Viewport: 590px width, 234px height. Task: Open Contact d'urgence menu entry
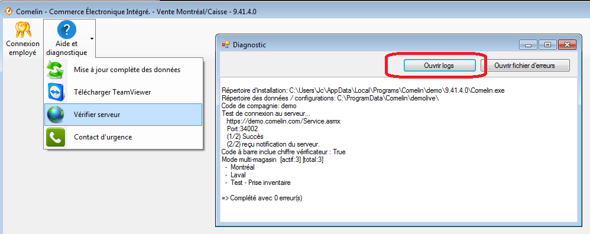(124, 137)
